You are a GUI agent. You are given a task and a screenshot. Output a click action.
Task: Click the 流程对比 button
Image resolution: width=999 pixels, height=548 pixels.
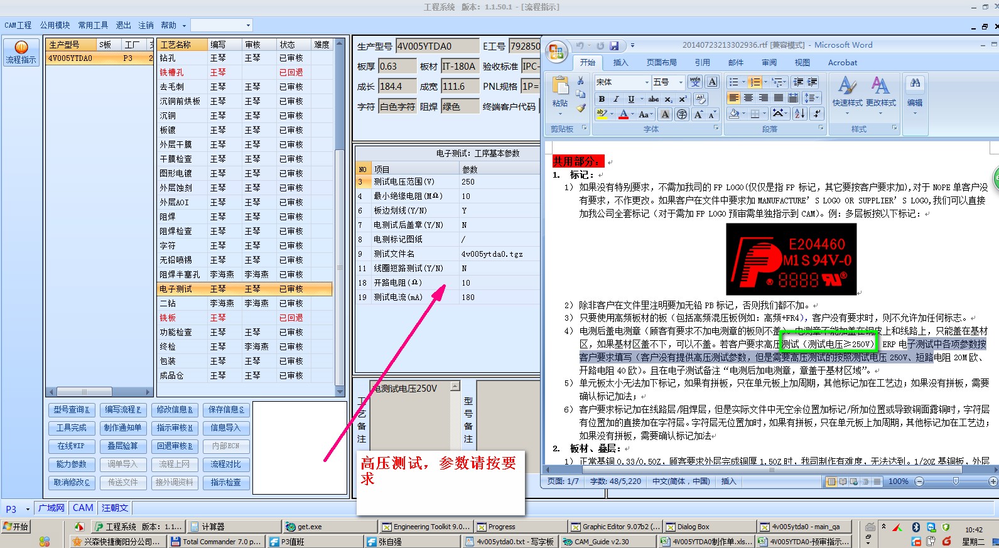(226, 465)
